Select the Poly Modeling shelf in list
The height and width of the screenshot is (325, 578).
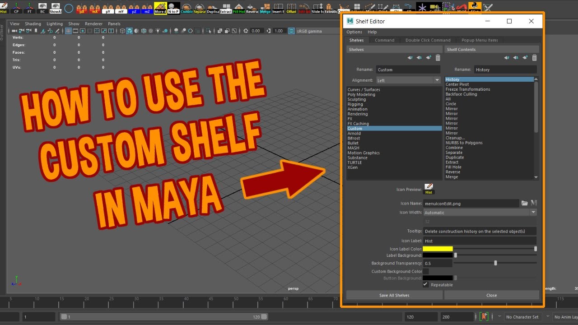pos(394,94)
